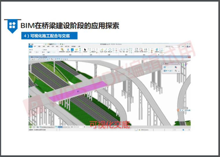Pick the Modify Element tool
This screenshot has width=220, height=157.
(136, 50)
